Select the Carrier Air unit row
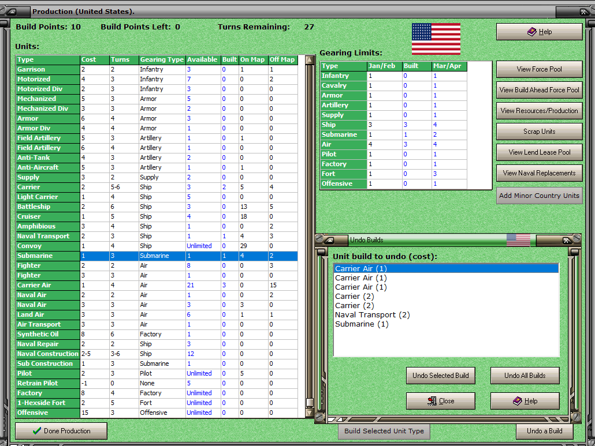Viewport: 595px width, 446px height. (x=157, y=286)
